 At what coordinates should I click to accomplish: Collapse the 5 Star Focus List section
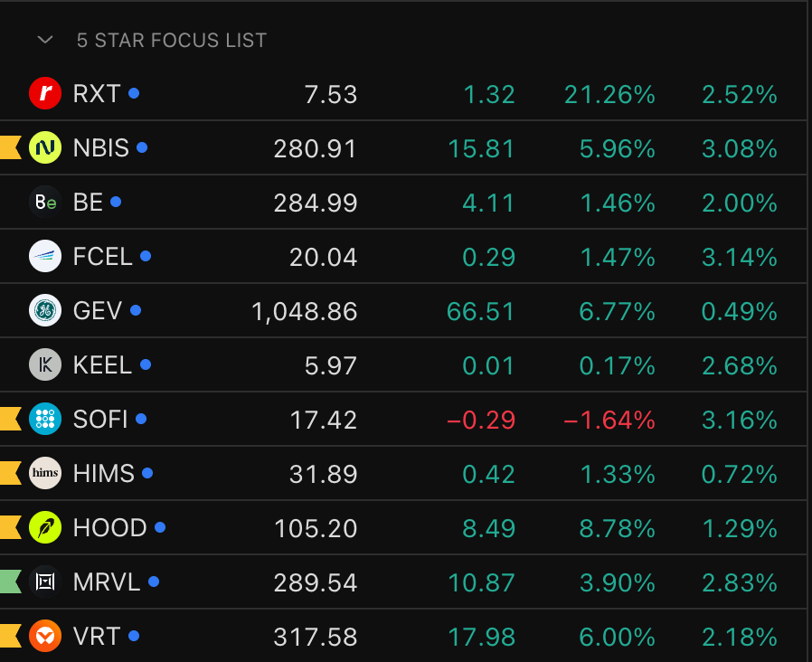[x=45, y=40]
